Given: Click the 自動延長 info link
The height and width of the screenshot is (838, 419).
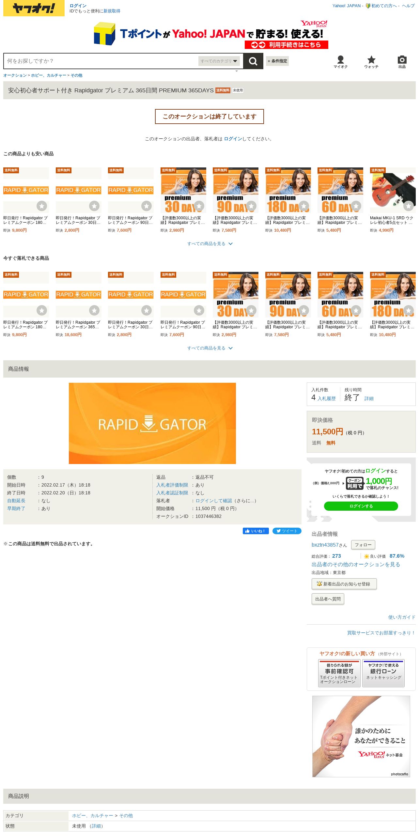Looking at the screenshot, I should click(16, 501).
